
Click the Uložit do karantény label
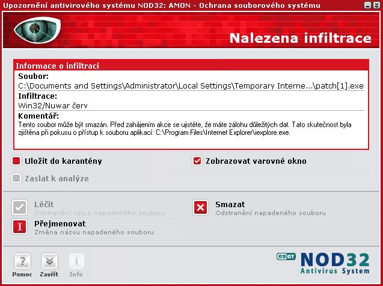coord(63,161)
